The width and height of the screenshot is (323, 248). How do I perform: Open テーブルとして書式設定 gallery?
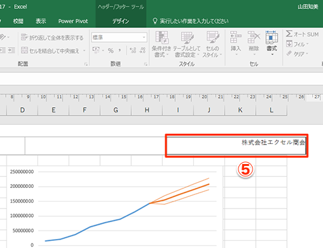point(187,45)
